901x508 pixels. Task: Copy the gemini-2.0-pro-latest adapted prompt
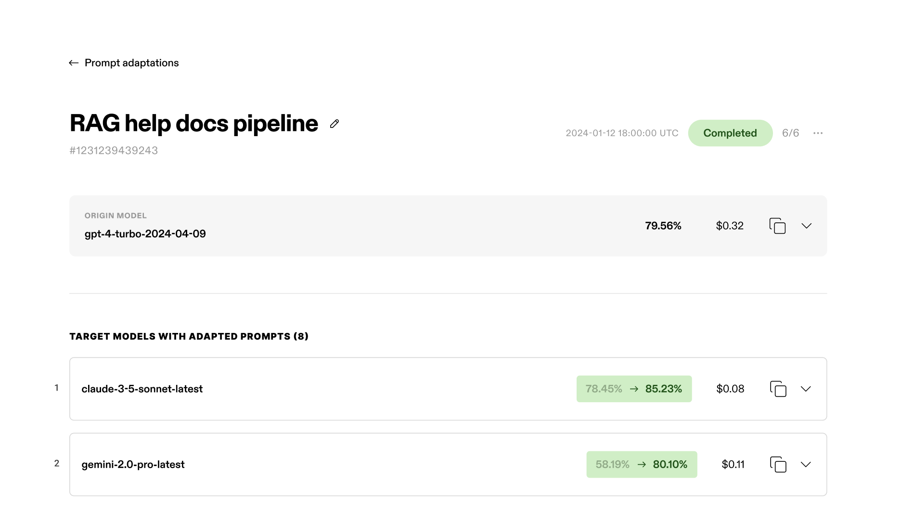(778, 464)
